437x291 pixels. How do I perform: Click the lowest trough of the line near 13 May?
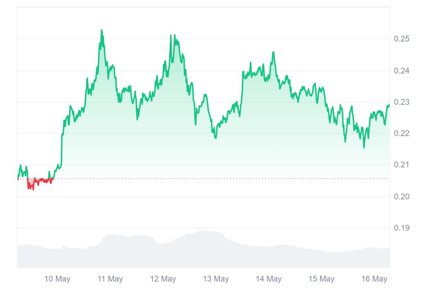(x=216, y=138)
